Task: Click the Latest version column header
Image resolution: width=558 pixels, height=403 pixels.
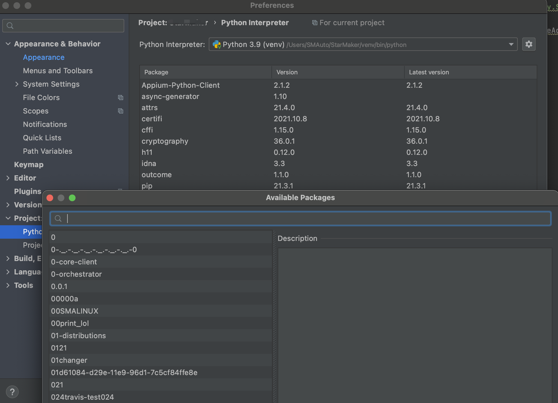Action: click(429, 72)
